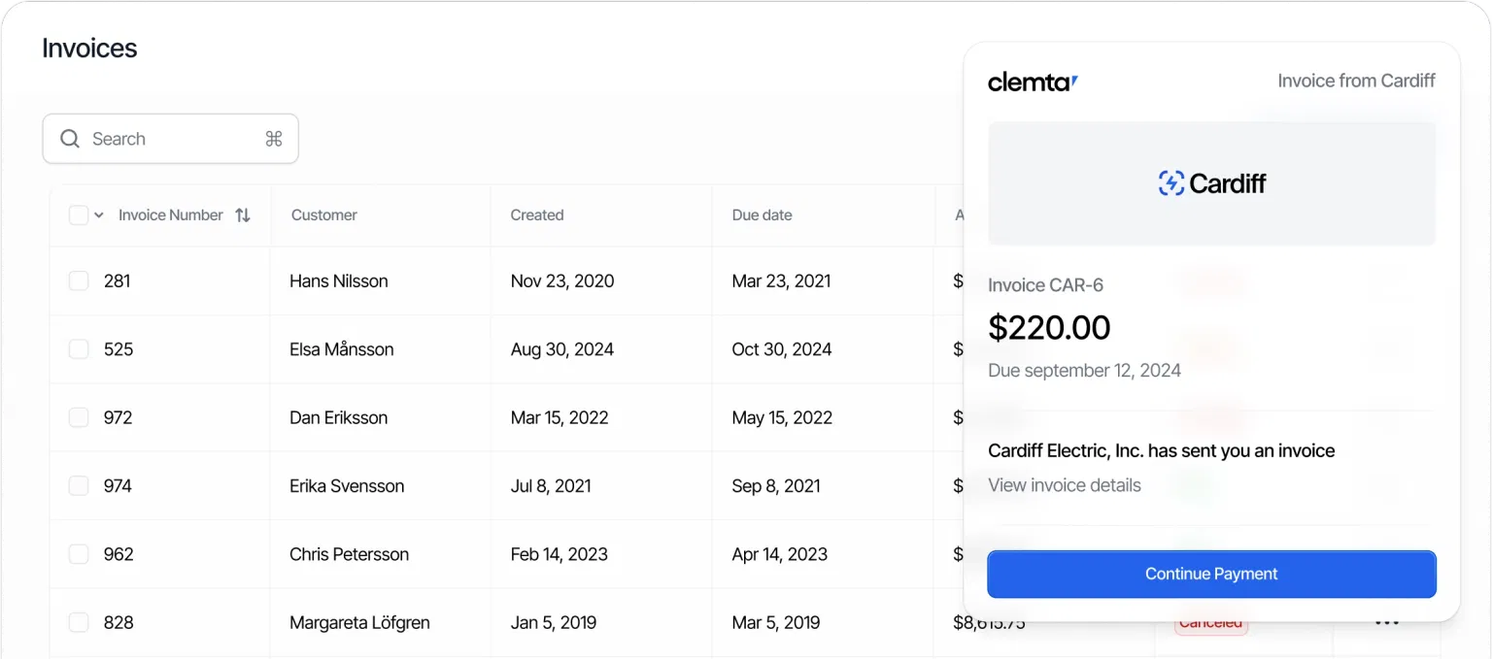Open row actions menu for invoice 828
The height and width of the screenshot is (659, 1492).
pyautogui.click(x=1387, y=622)
